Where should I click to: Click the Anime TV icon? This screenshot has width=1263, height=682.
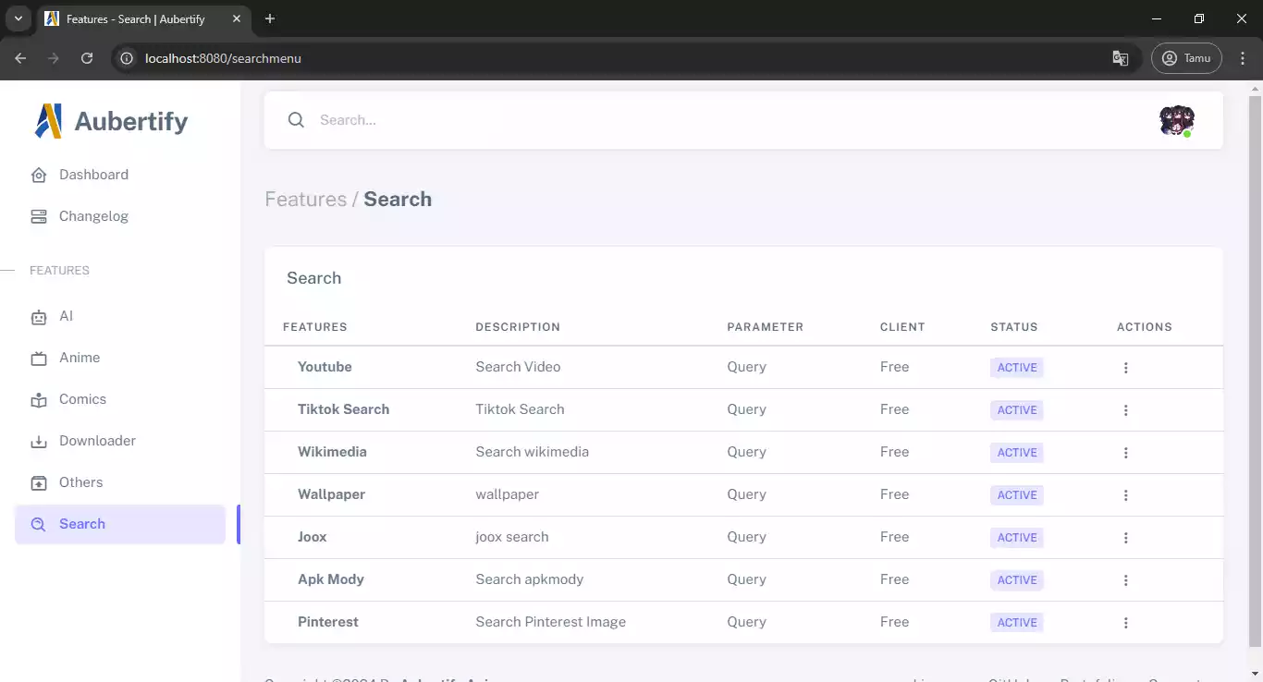tap(39, 359)
